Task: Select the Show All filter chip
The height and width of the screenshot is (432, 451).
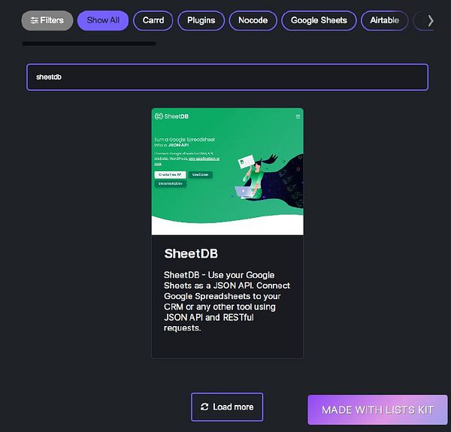Action: 103,20
